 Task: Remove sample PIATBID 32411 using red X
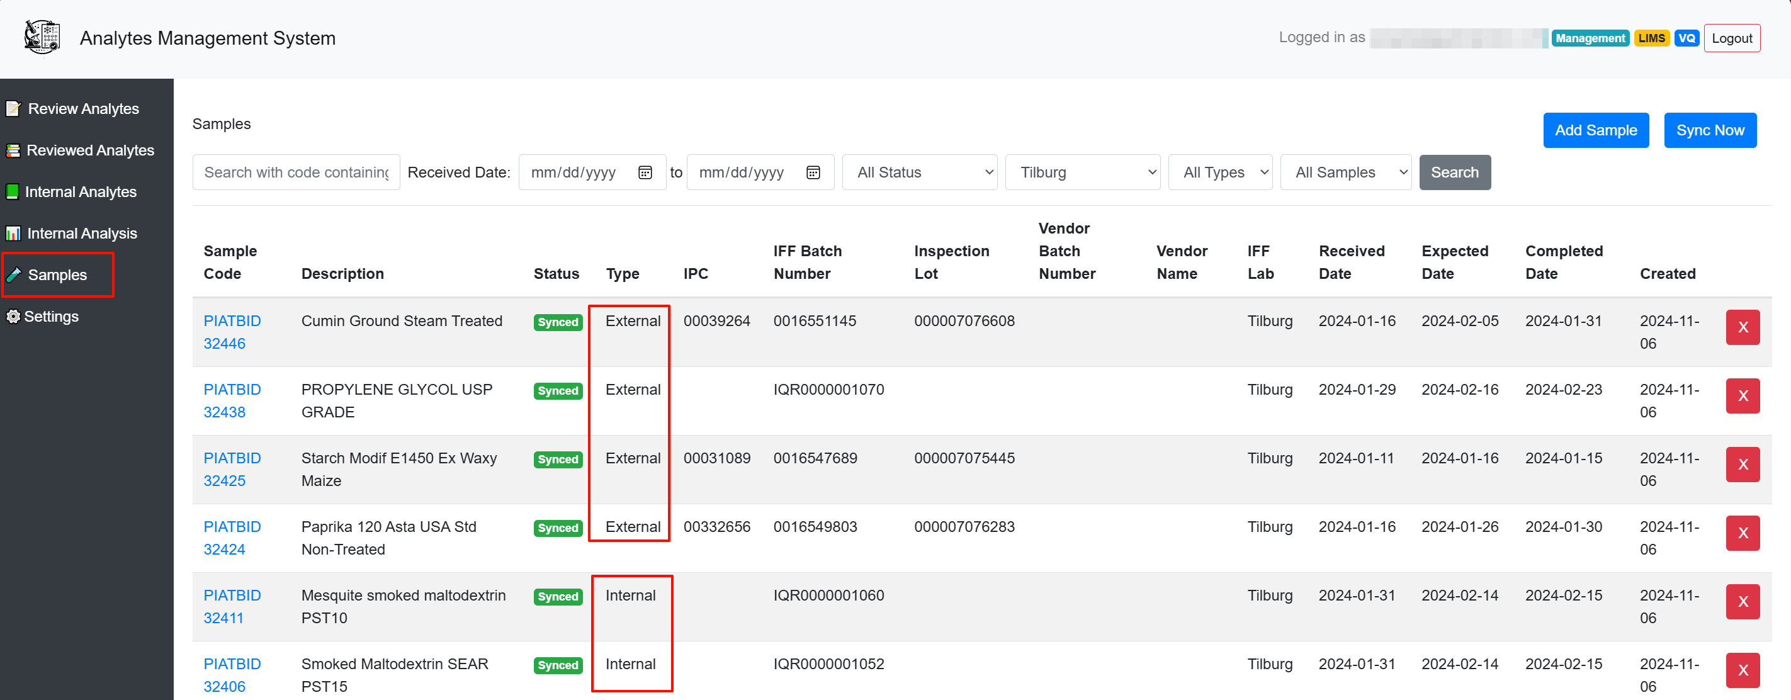[1742, 602]
